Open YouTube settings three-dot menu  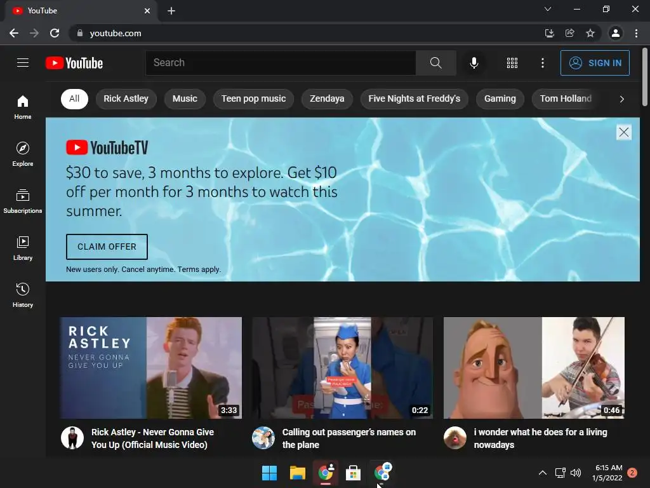point(542,63)
